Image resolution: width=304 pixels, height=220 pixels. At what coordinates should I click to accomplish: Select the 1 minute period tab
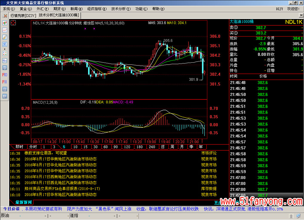pos(44,147)
